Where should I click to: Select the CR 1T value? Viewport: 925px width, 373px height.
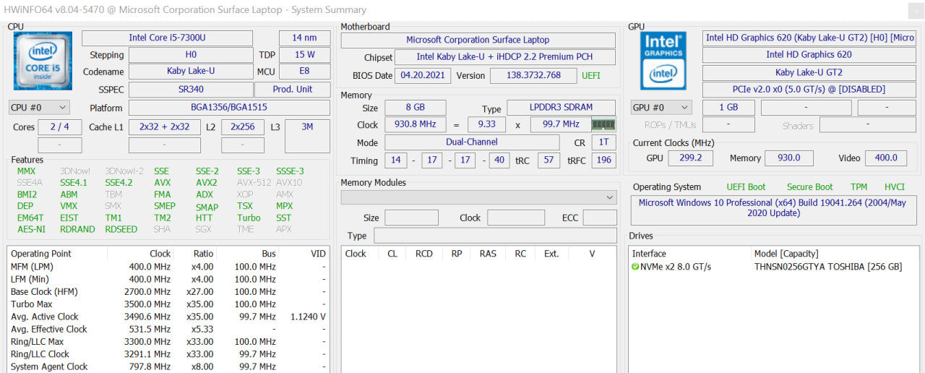[603, 142]
